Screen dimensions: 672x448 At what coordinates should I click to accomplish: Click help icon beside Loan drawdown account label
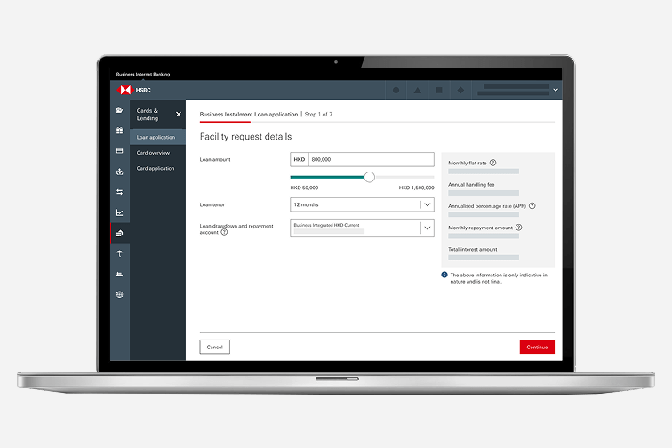[224, 232]
